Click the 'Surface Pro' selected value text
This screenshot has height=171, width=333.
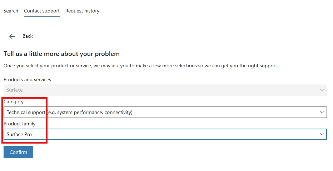click(19, 134)
